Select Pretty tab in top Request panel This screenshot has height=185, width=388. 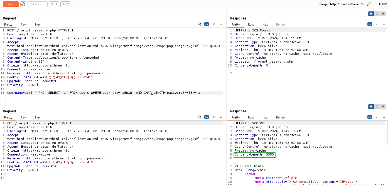[x=8, y=24]
